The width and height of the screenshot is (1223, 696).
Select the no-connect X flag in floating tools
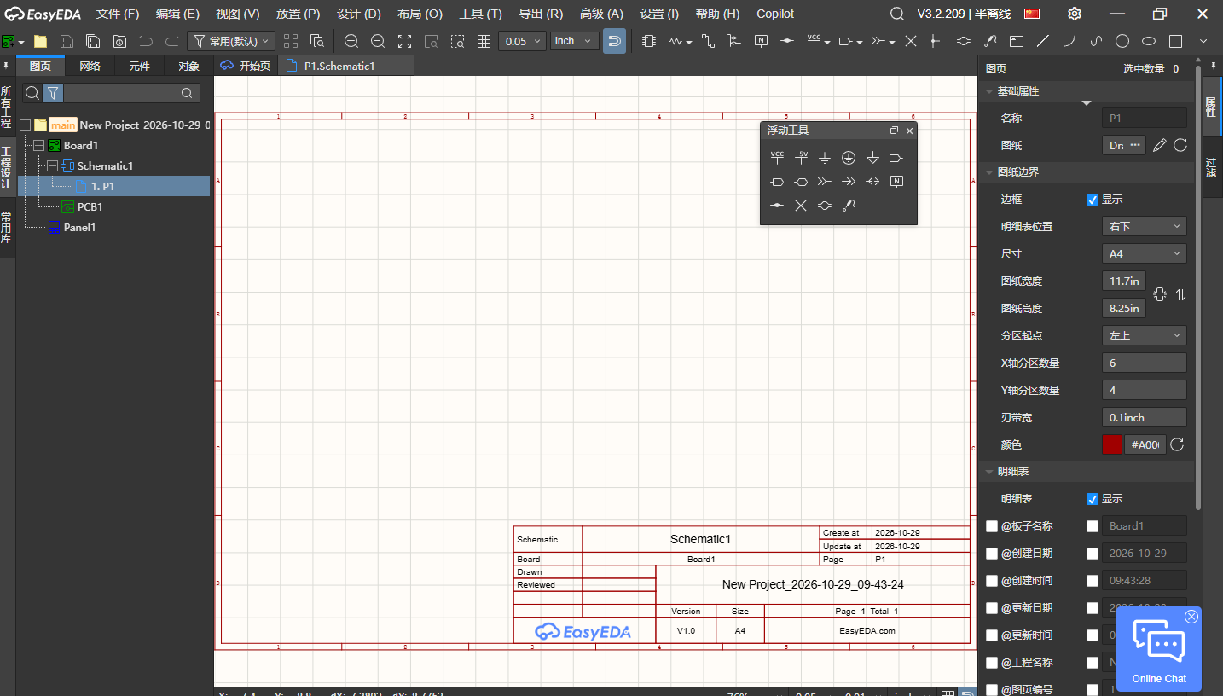tap(801, 206)
